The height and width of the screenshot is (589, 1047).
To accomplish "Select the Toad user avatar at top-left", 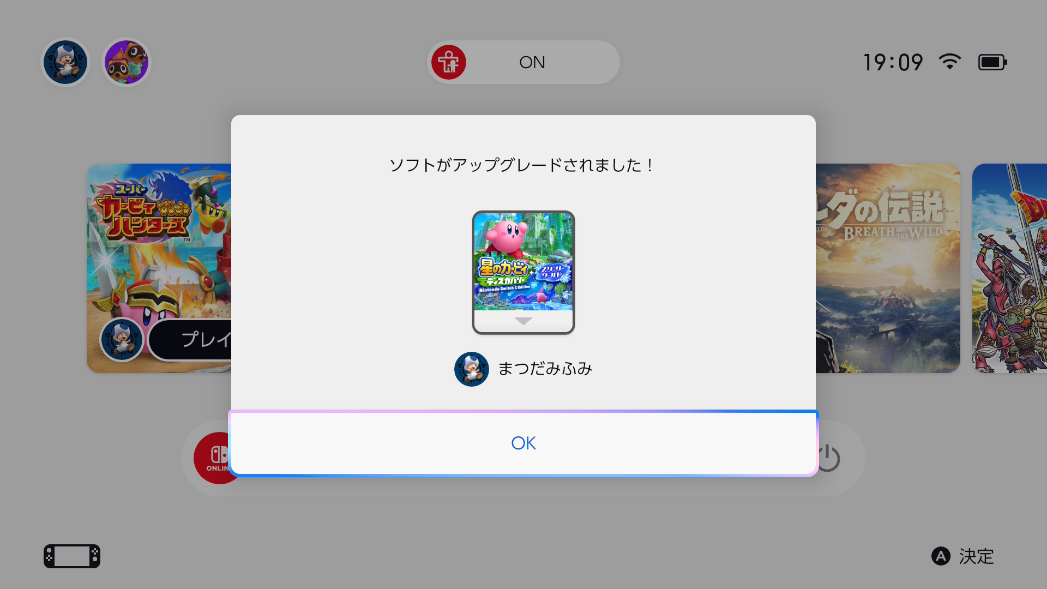I will click(65, 62).
